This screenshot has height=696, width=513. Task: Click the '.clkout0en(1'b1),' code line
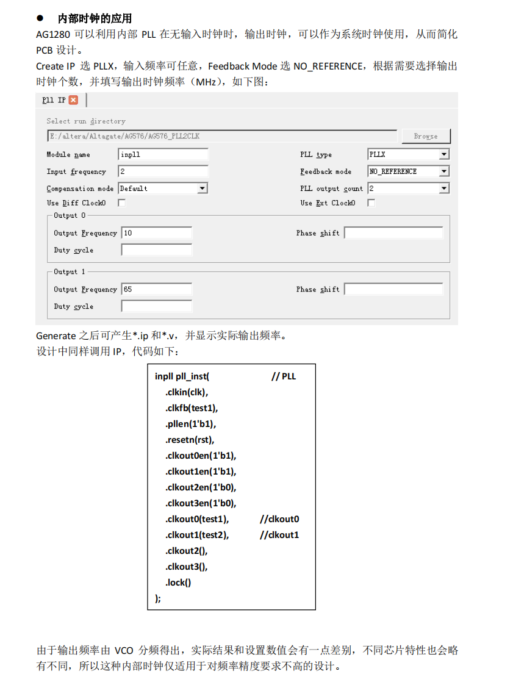tap(201, 456)
